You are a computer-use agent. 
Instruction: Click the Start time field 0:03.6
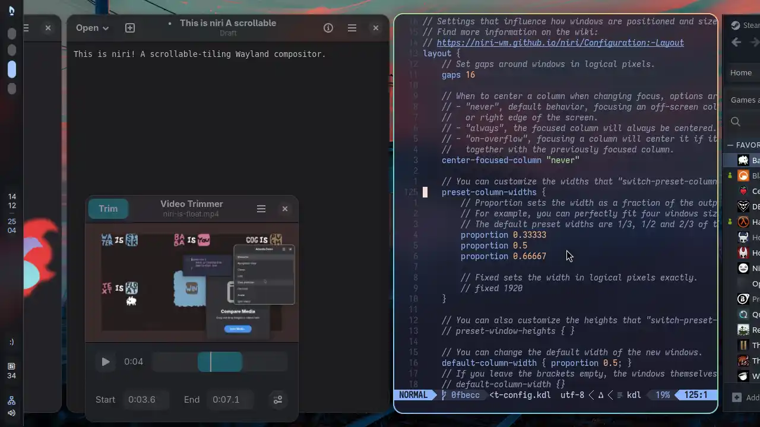142,400
